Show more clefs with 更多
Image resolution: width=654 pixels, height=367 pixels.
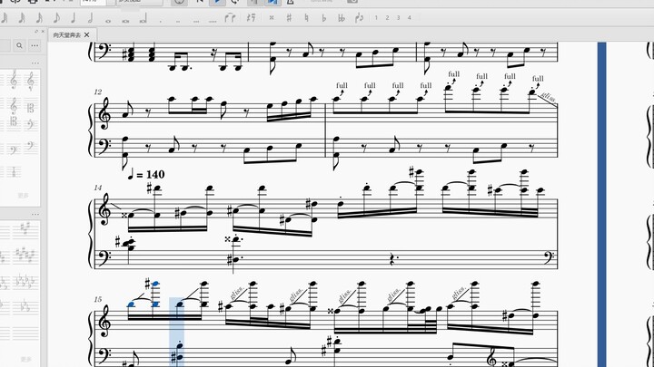tap(24, 195)
